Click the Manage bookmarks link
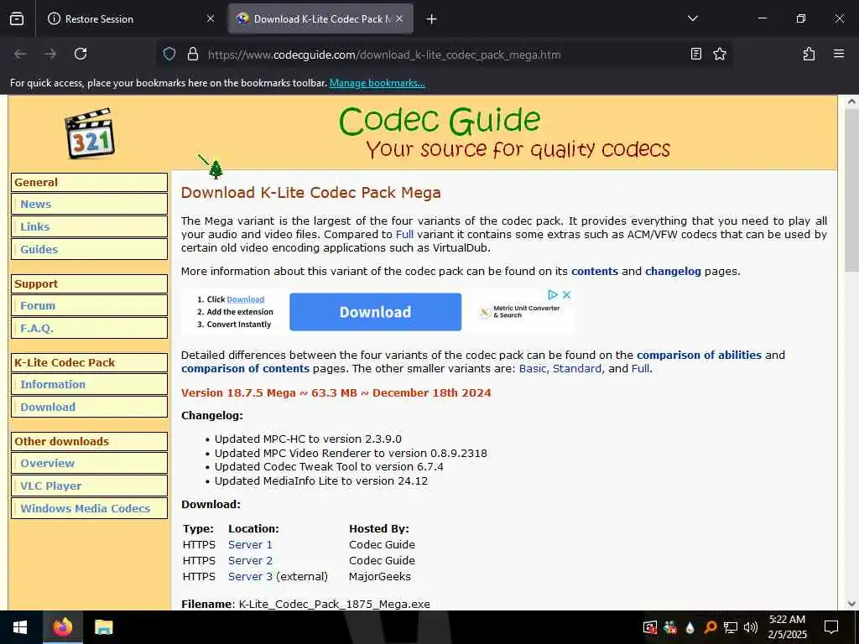 tap(377, 83)
